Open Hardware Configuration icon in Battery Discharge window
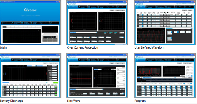Viewport: 197px width, 104px height. [x=22, y=60]
